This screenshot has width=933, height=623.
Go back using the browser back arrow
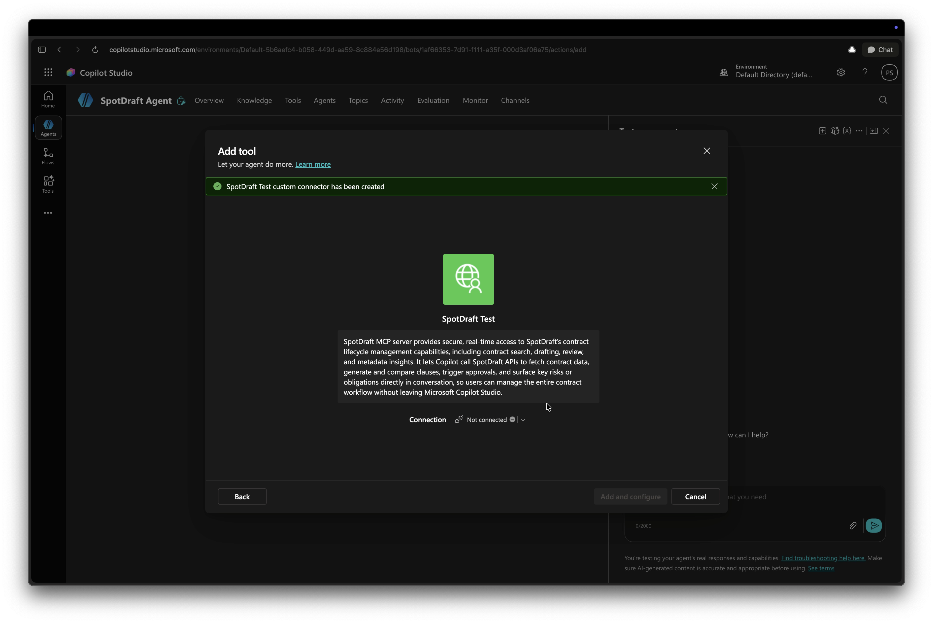tap(60, 50)
